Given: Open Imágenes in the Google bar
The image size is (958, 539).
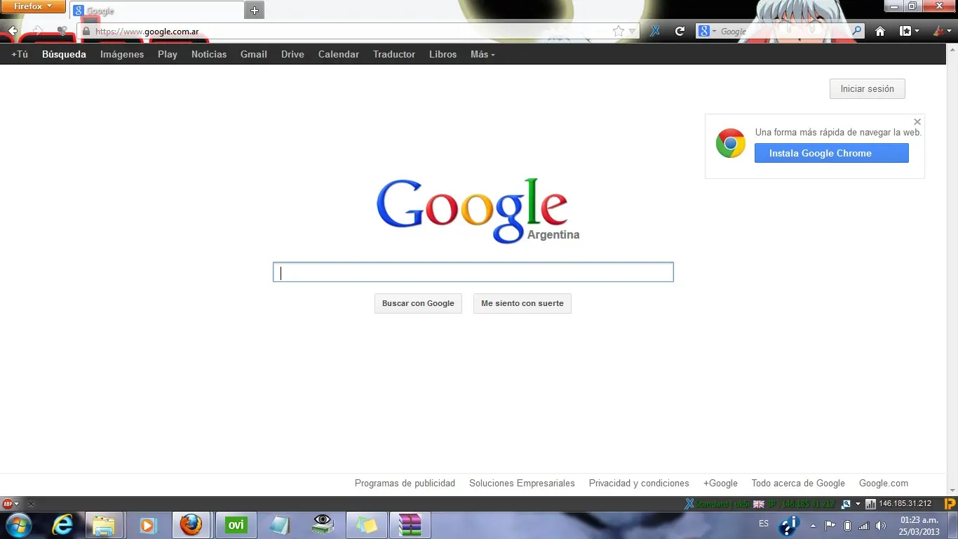Looking at the screenshot, I should tap(122, 54).
